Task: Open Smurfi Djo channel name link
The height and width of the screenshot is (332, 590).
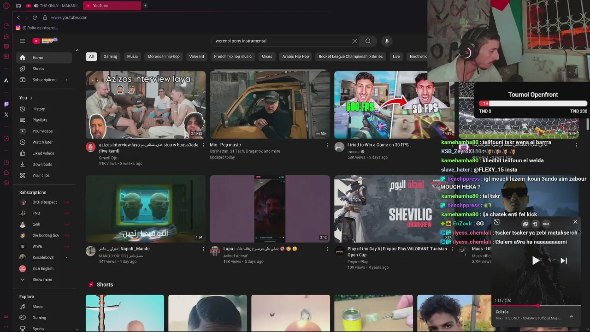Action: (108, 158)
